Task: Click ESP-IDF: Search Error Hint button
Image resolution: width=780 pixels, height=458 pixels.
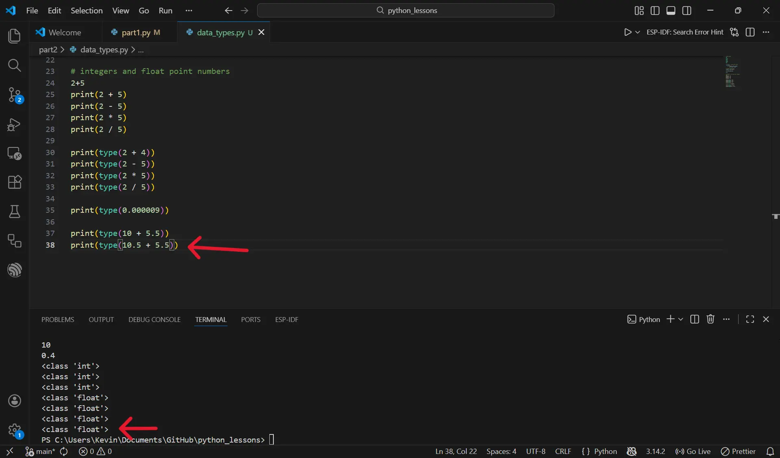Action: pos(685,32)
